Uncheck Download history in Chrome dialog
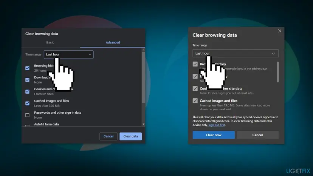This screenshot has width=313, height=176. pyautogui.click(x=27, y=80)
